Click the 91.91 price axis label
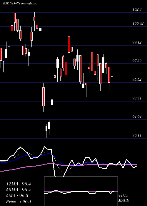Viewport: 147px width, 206px height. (x=137, y=117)
